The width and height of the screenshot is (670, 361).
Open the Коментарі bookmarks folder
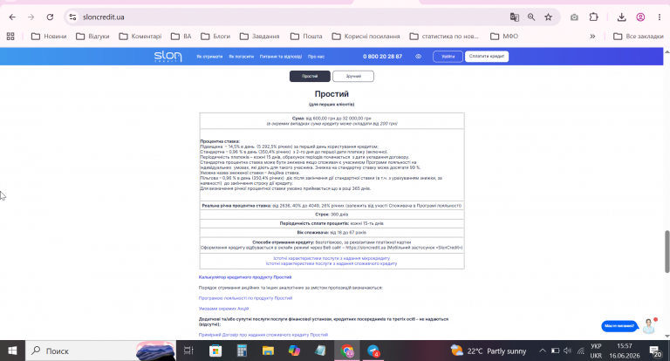pos(140,37)
